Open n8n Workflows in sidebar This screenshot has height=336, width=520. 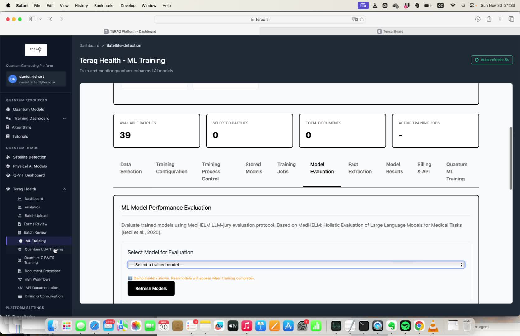37,279
